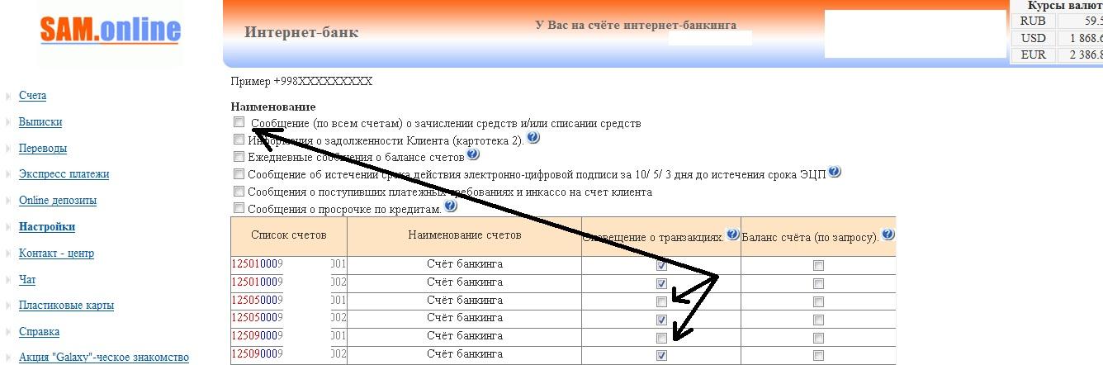Click help icon beside overdue loans messages option
This screenshot has height=365, width=1103.
(450, 206)
